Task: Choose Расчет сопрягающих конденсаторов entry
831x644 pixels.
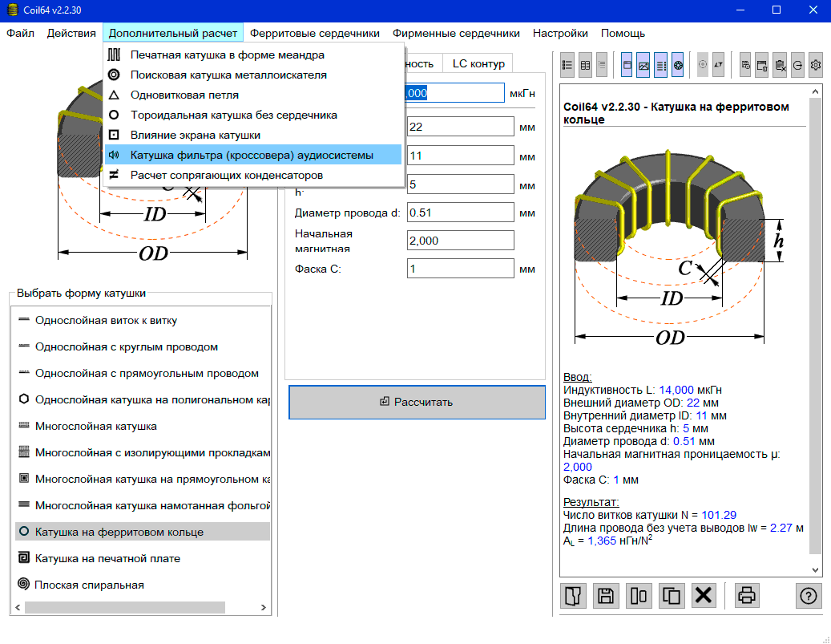Action: click(253, 175)
